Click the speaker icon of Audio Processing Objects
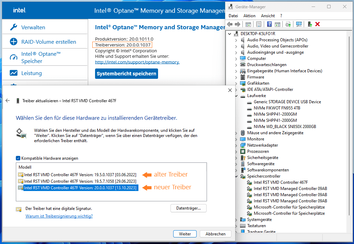The image size is (354, 244). [x=243, y=40]
